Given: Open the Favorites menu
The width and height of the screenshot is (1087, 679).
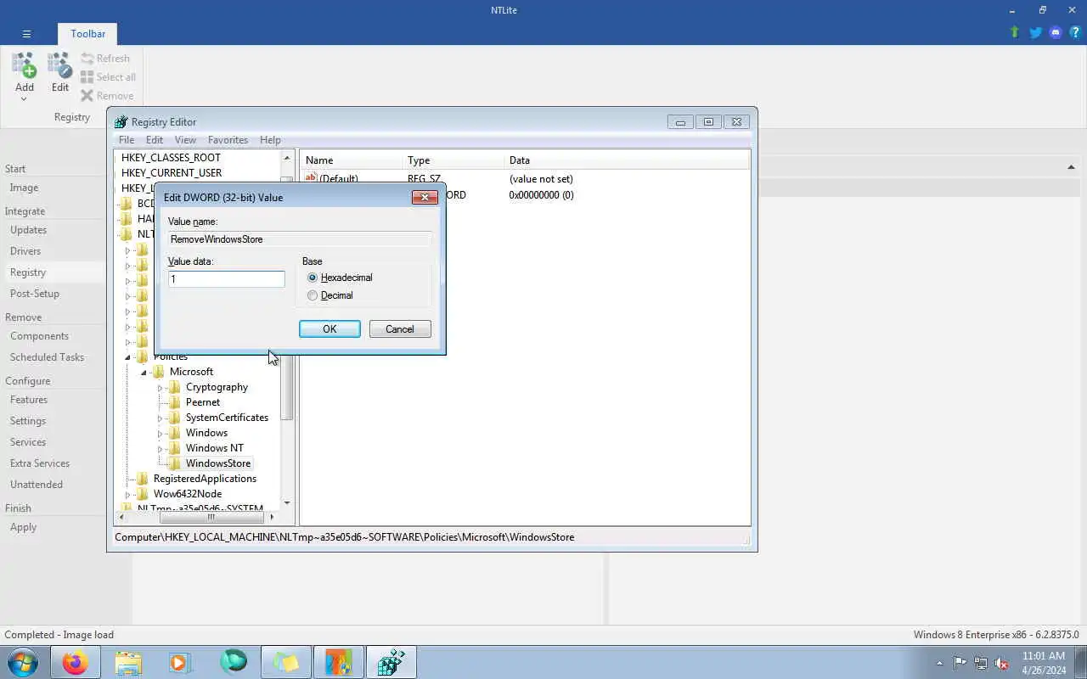Looking at the screenshot, I should point(228,140).
